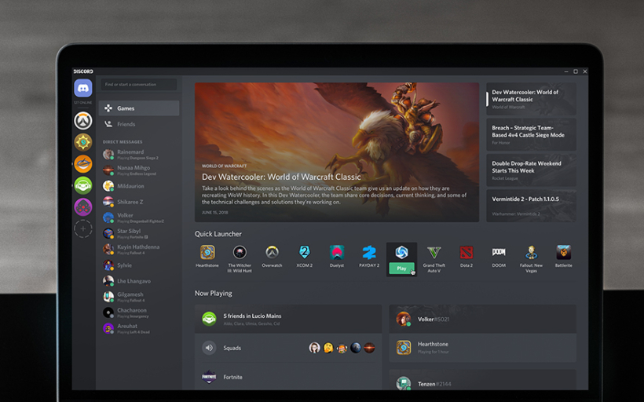Open direct message with Rainemard

click(130, 155)
